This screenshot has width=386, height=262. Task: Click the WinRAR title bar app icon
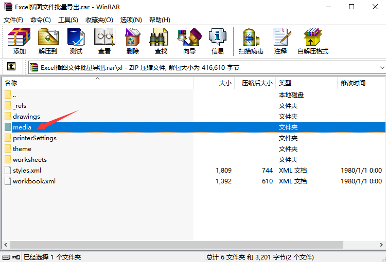(x=8, y=7)
